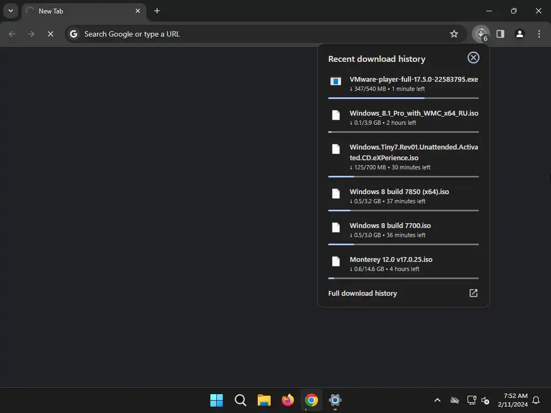The height and width of the screenshot is (413, 551).
Task: Select the Windows.Tiny7.Rev01 download entry
Action: (414, 152)
